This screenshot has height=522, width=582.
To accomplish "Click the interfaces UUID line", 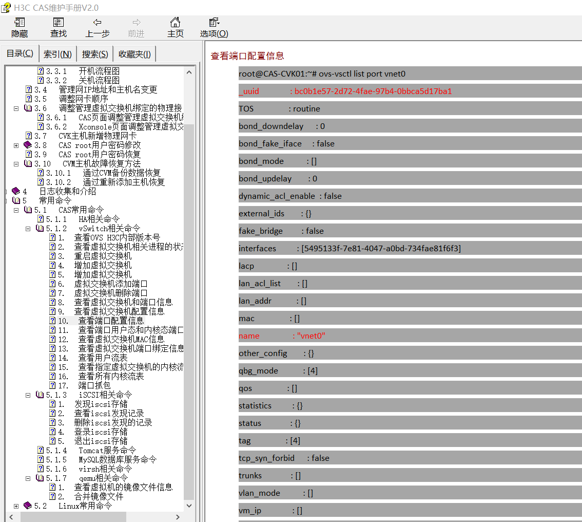I will point(410,248).
